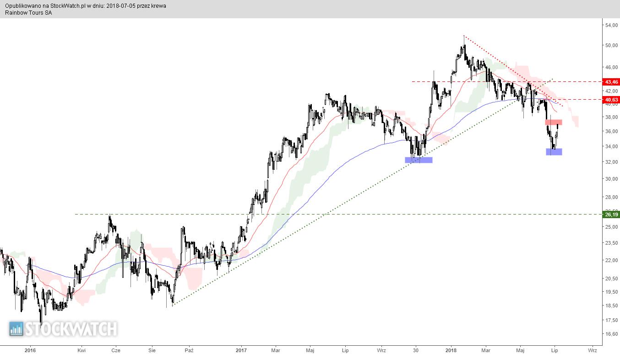Click the green 26,19 price tag
This screenshot has height=354, width=620.
click(x=611, y=215)
